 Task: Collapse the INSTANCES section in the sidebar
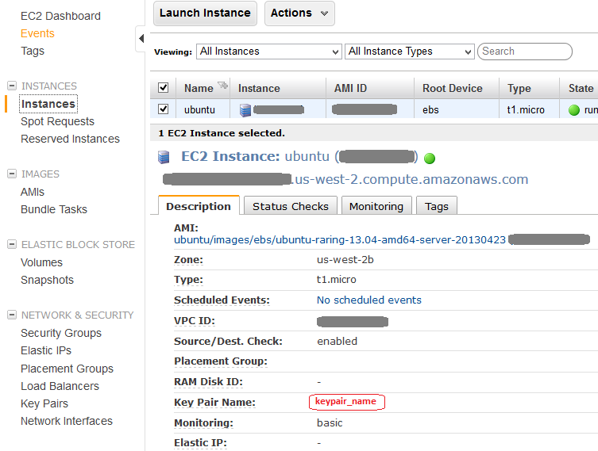pyautogui.click(x=12, y=86)
